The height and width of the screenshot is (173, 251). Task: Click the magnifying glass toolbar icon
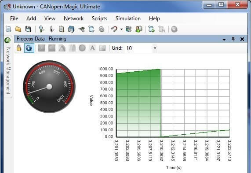click(41, 29)
